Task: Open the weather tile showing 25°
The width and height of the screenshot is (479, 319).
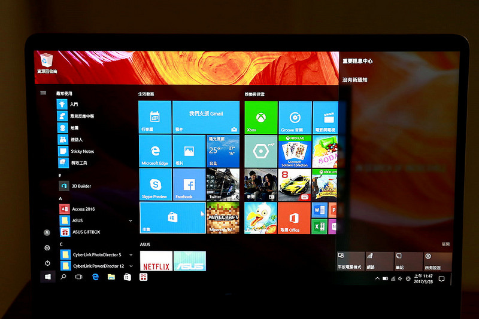Action: [x=223, y=151]
